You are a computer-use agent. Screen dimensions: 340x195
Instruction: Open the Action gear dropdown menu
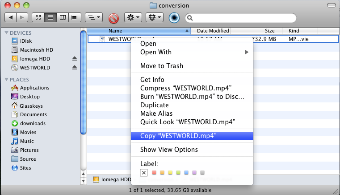click(133, 18)
